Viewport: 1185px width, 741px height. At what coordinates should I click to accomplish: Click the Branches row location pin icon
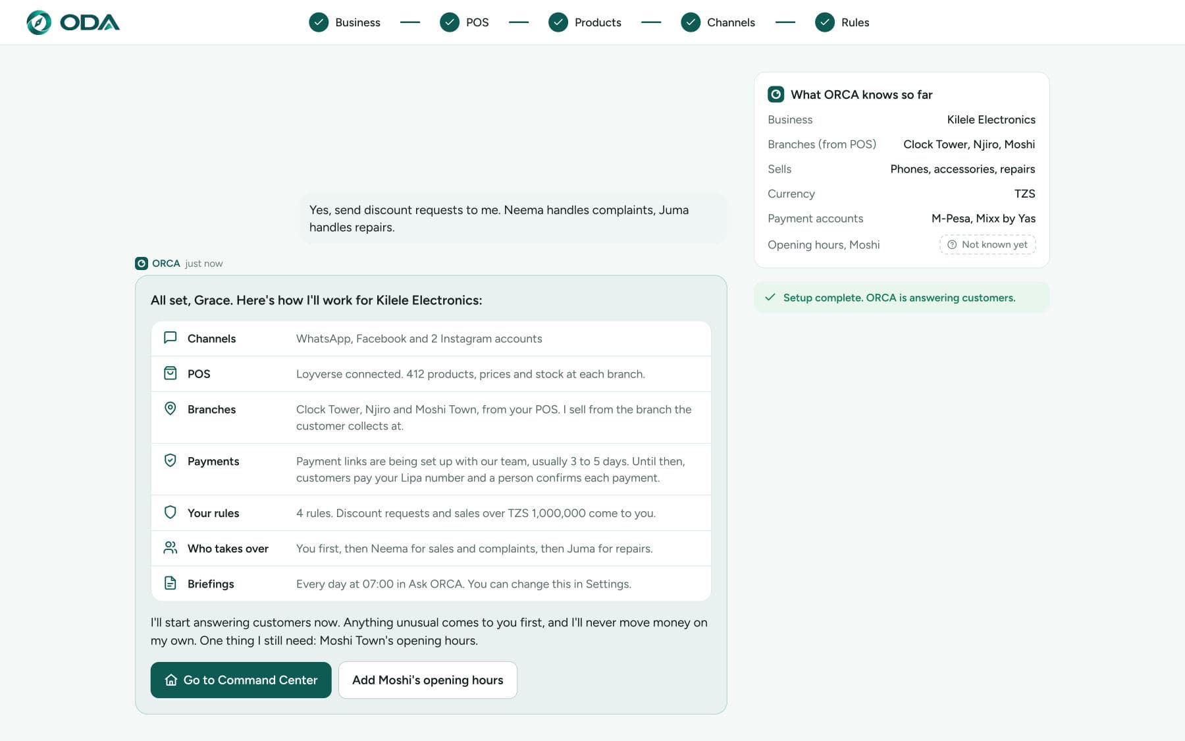171,408
